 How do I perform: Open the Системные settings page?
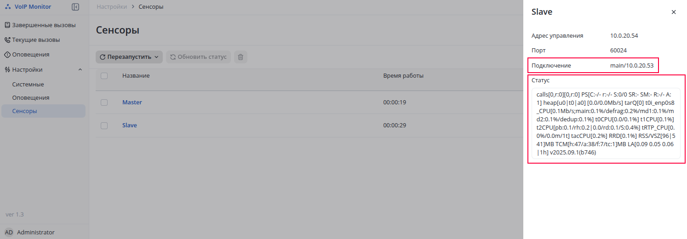click(28, 85)
